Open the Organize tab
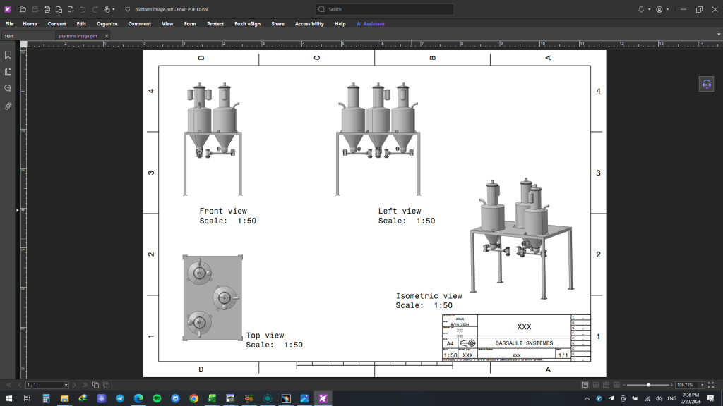Viewport: 723px width, 406px height. pyautogui.click(x=107, y=23)
